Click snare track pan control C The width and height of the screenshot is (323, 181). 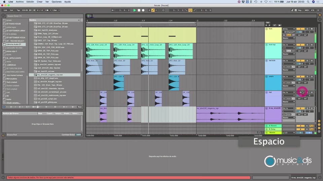click(310, 80)
